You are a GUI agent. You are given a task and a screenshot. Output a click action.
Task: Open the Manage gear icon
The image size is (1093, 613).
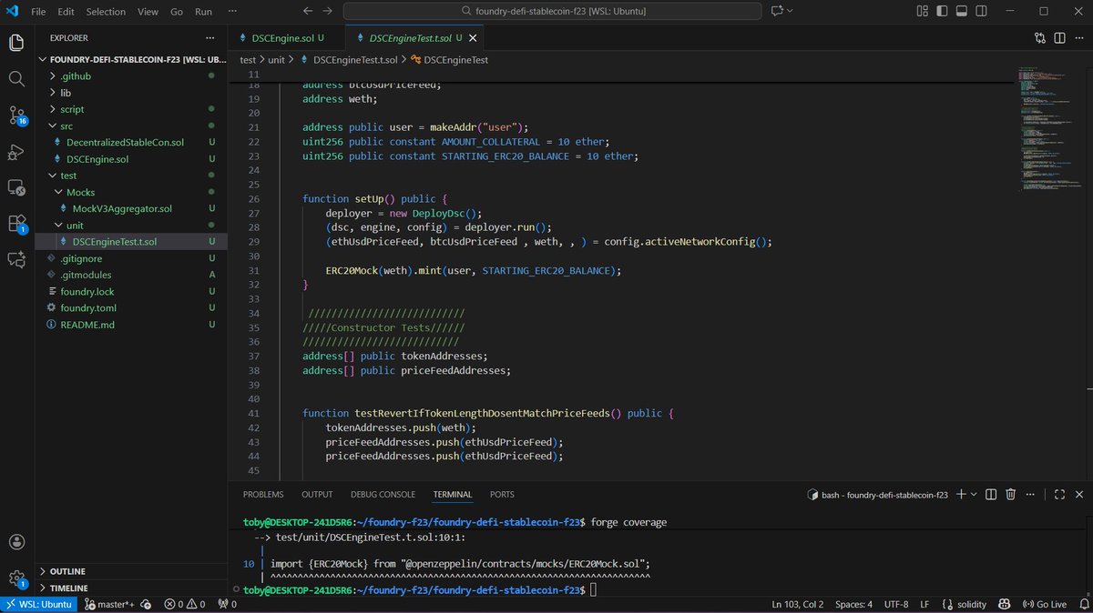pyautogui.click(x=16, y=578)
